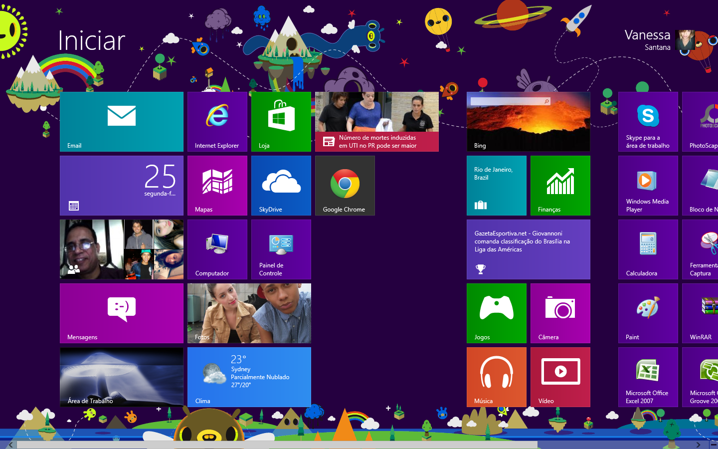Open the Loja store tile

(281, 122)
